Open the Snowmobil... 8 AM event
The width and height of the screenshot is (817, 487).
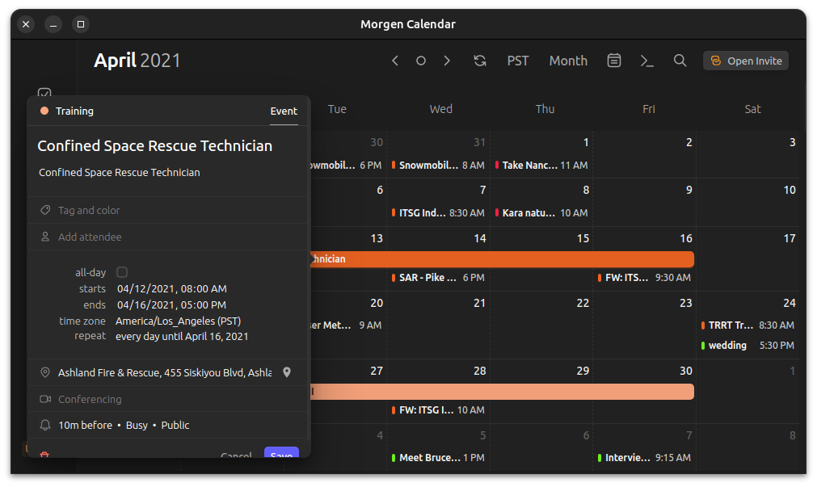pyautogui.click(x=438, y=165)
